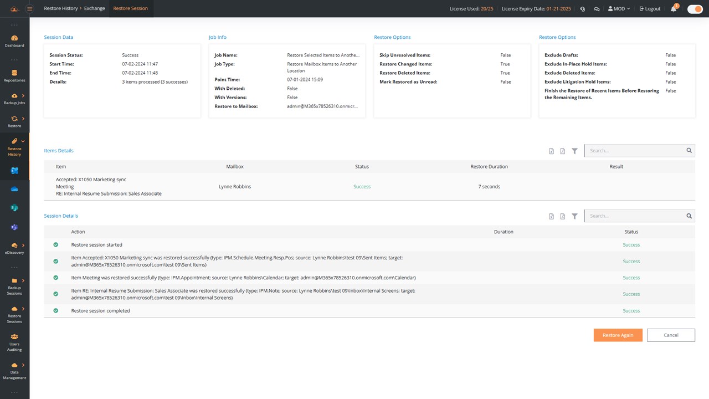Click License Used 20/25 value
The height and width of the screenshot is (399, 709).
click(487, 9)
